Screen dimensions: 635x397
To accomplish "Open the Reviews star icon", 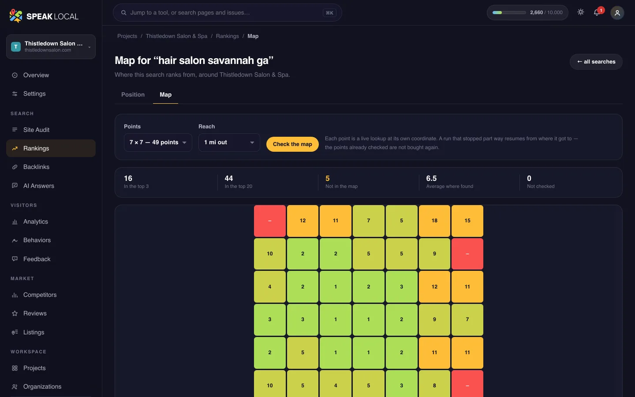I will (x=15, y=314).
